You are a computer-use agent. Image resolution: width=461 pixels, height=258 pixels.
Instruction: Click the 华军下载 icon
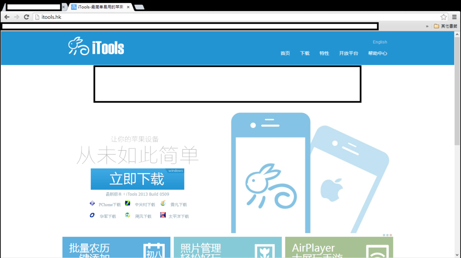(x=92, y=215)
